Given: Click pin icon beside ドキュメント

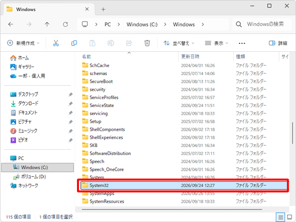Looking at the screenshot, I should coord(71,112).
